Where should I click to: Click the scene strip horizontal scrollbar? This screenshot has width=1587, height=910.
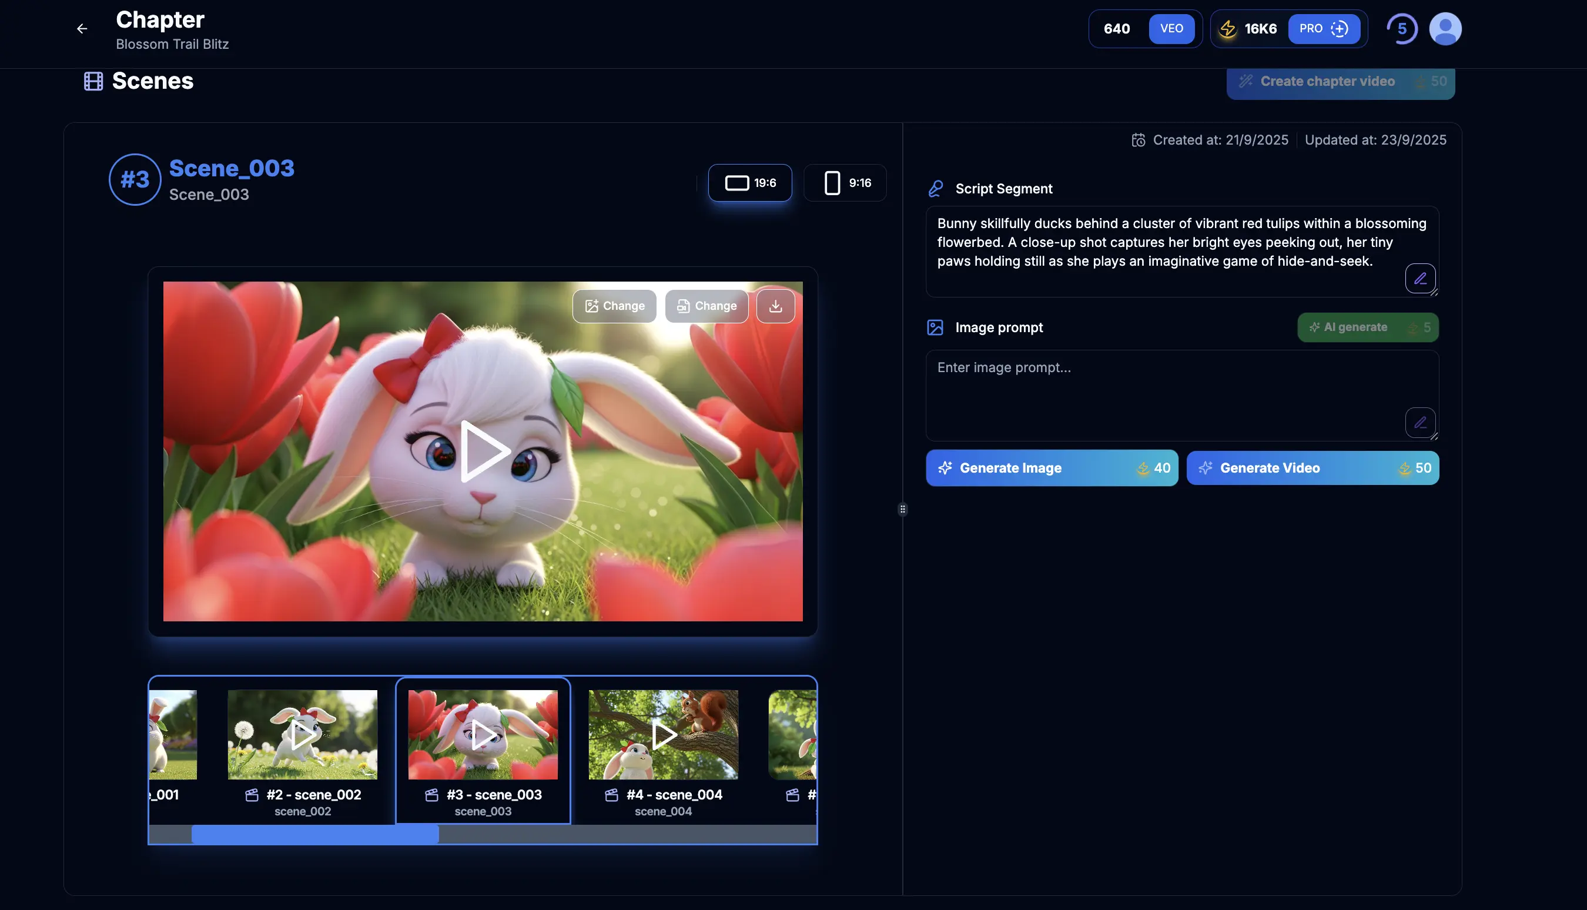point(315,834)
